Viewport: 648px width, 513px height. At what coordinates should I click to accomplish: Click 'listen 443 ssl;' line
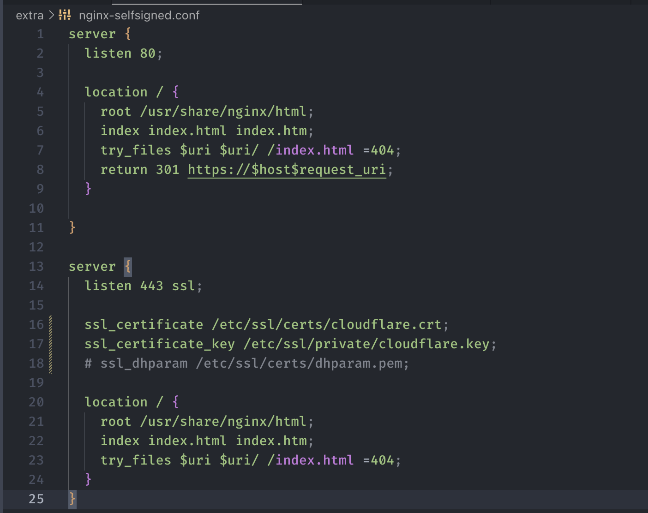(x=144, y=286)
